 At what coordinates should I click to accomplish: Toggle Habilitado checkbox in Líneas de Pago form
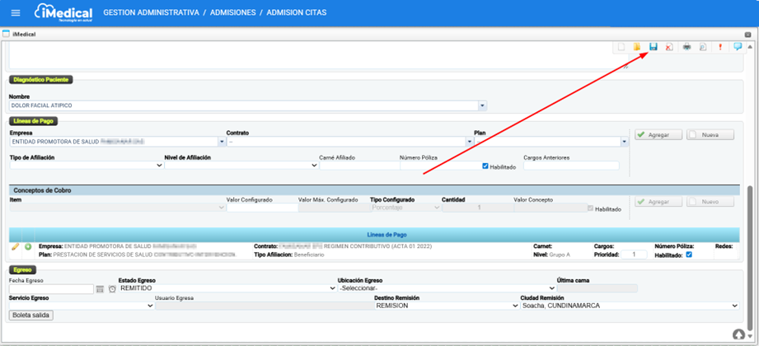pos(485,166)
